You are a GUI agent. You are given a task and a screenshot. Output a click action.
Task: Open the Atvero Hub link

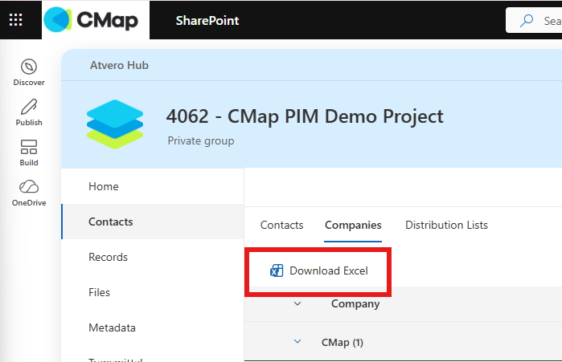[x=119, y=65]
